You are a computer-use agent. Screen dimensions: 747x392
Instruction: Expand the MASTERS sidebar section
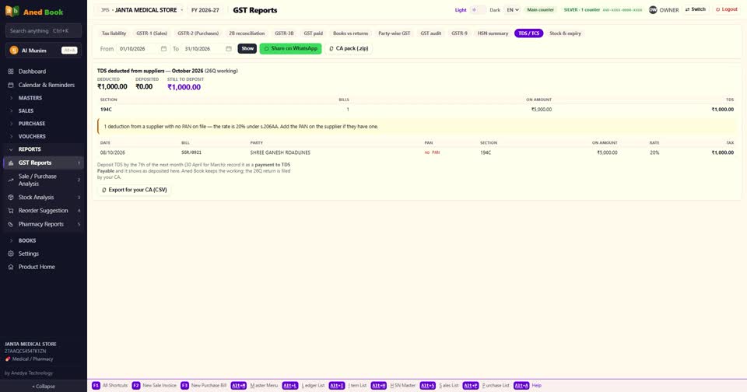tap(44, 98)
